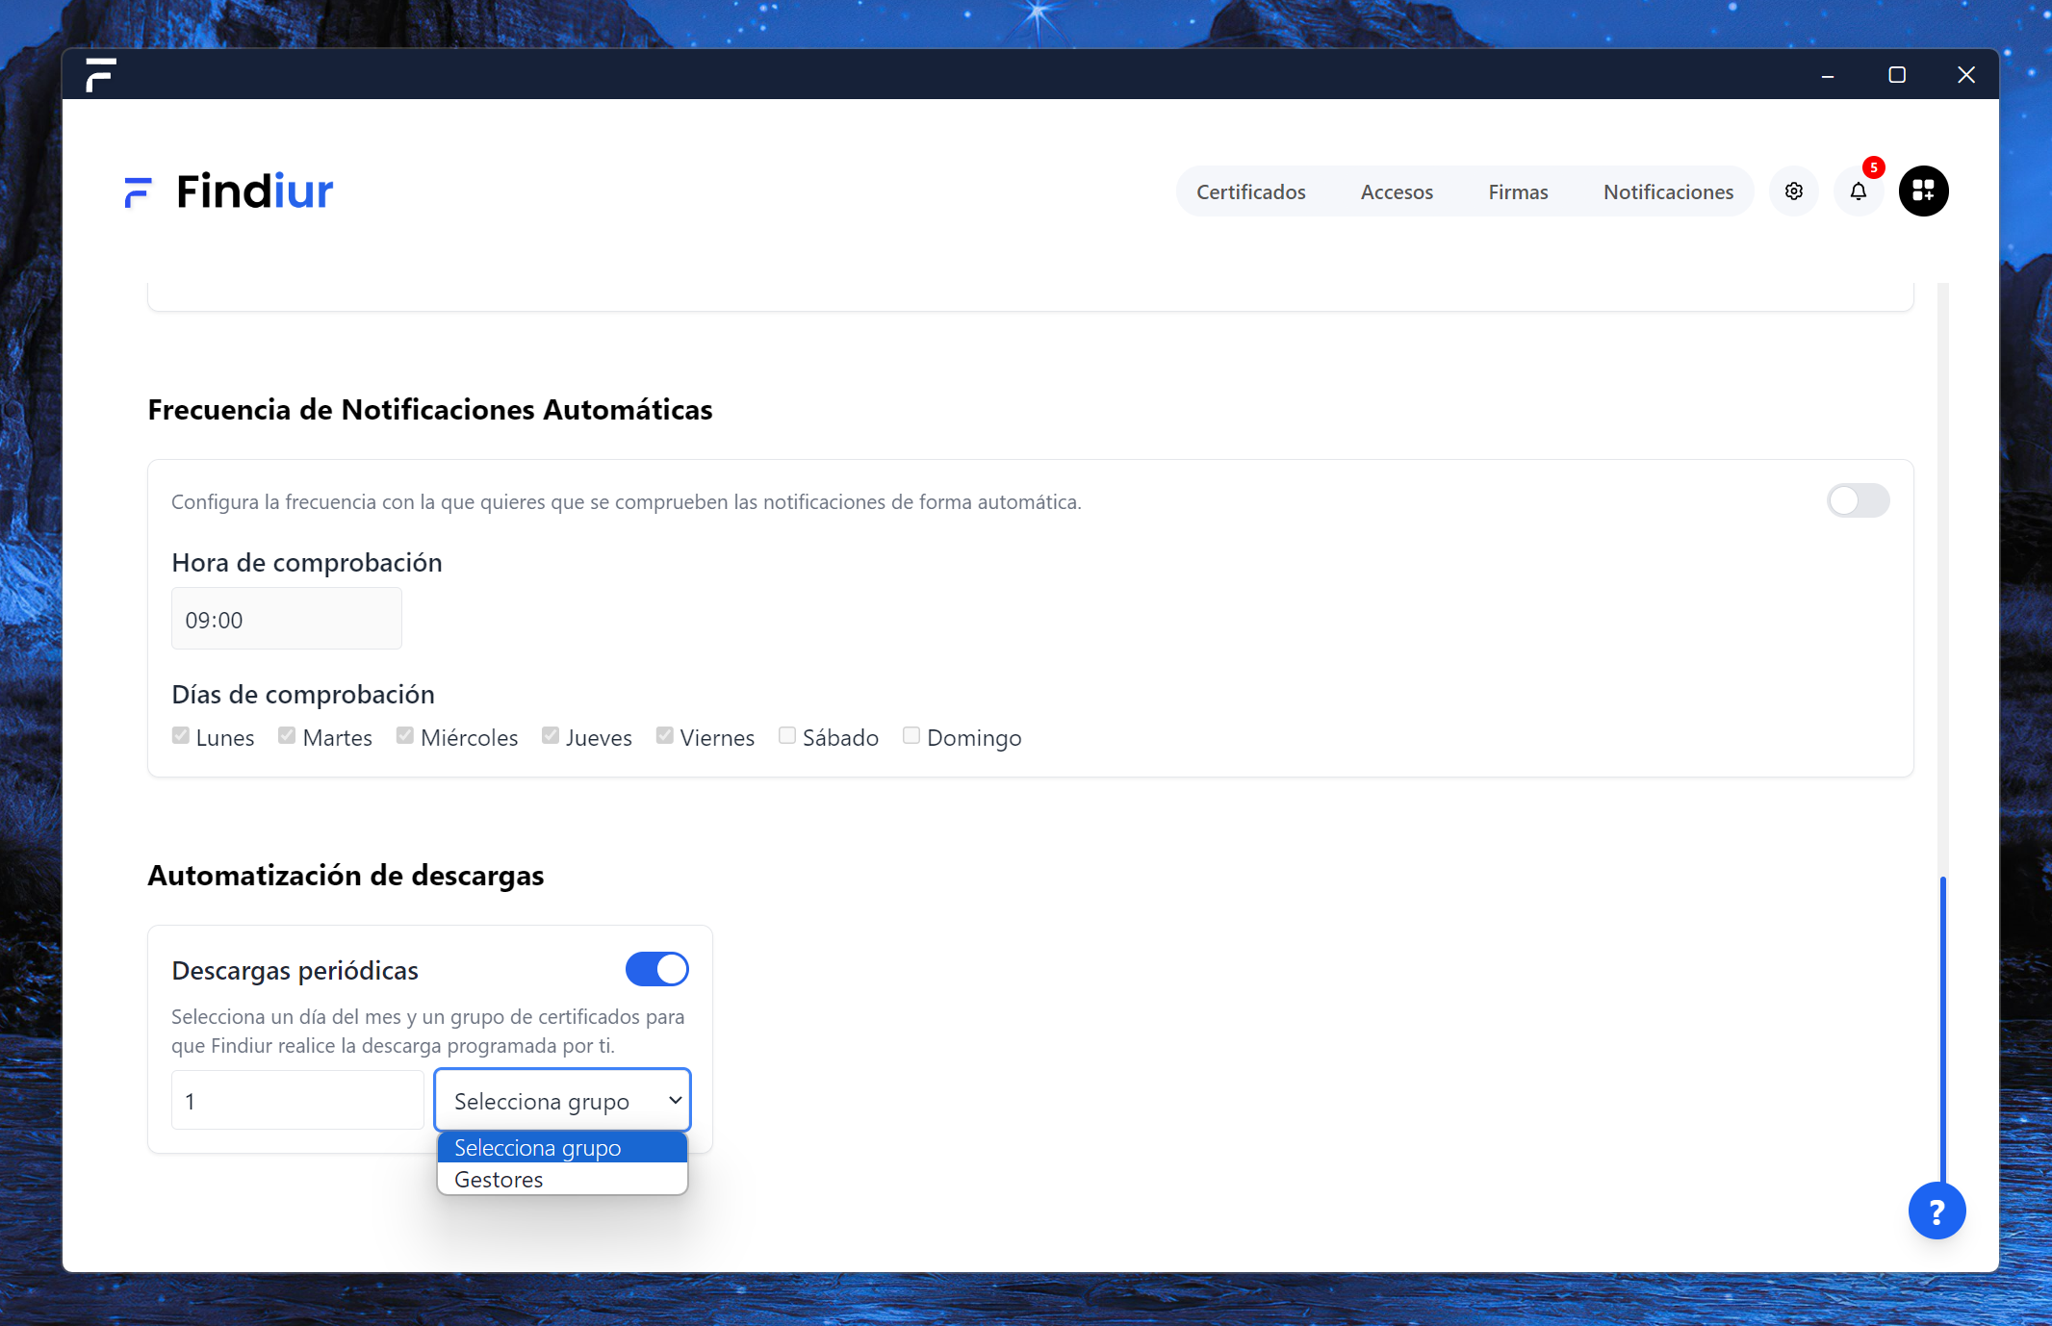Click the Días de comprobación label
Screen dimensions: 2052x1326
pyautogui.click(x=303, y=694)
